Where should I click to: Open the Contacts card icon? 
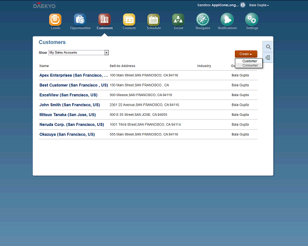point(129,20)
